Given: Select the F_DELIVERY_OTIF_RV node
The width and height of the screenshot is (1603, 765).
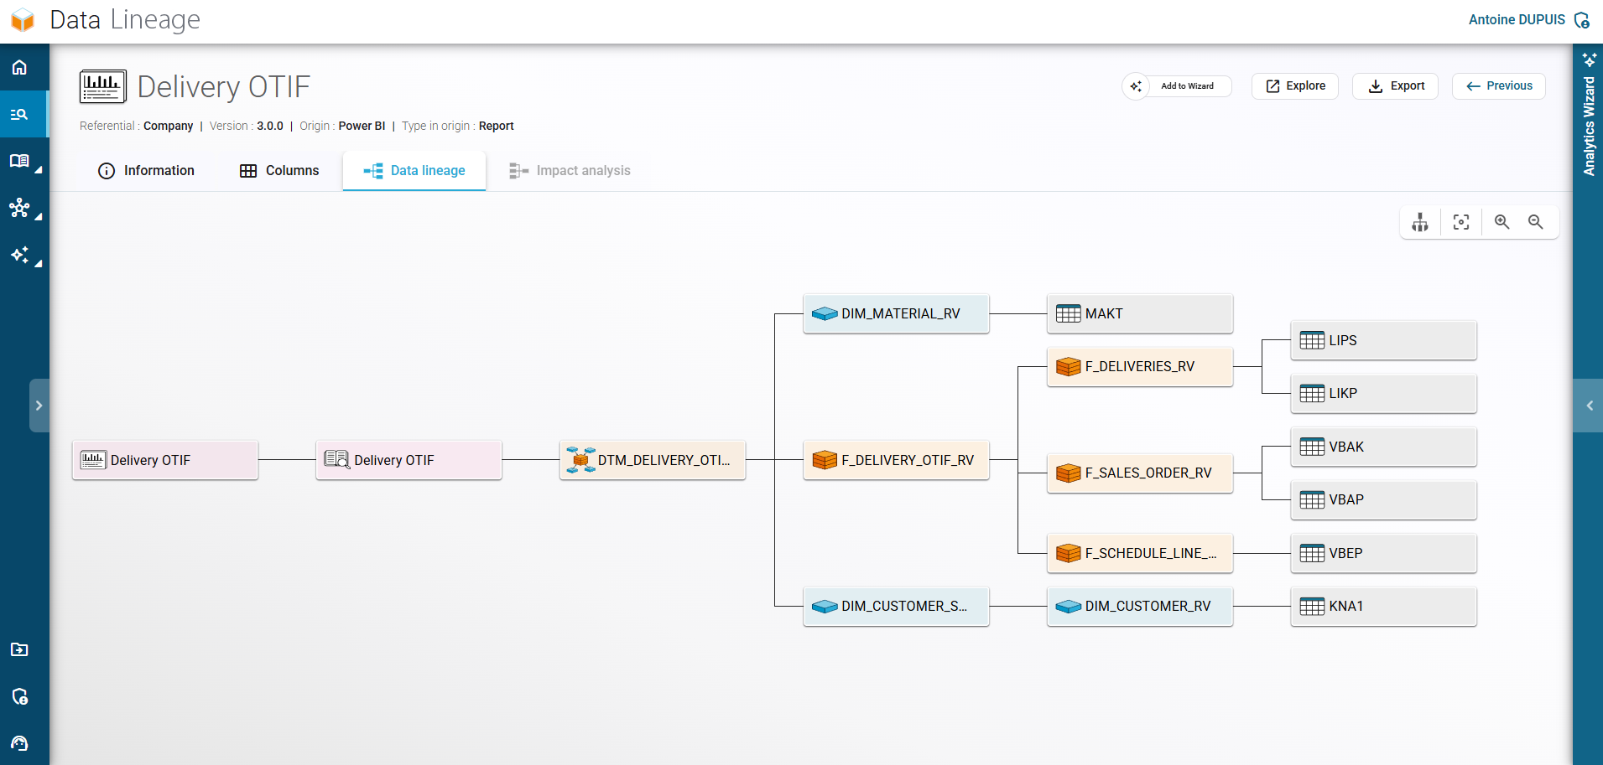Looking at the screenshot, I should tap(896, 460).
